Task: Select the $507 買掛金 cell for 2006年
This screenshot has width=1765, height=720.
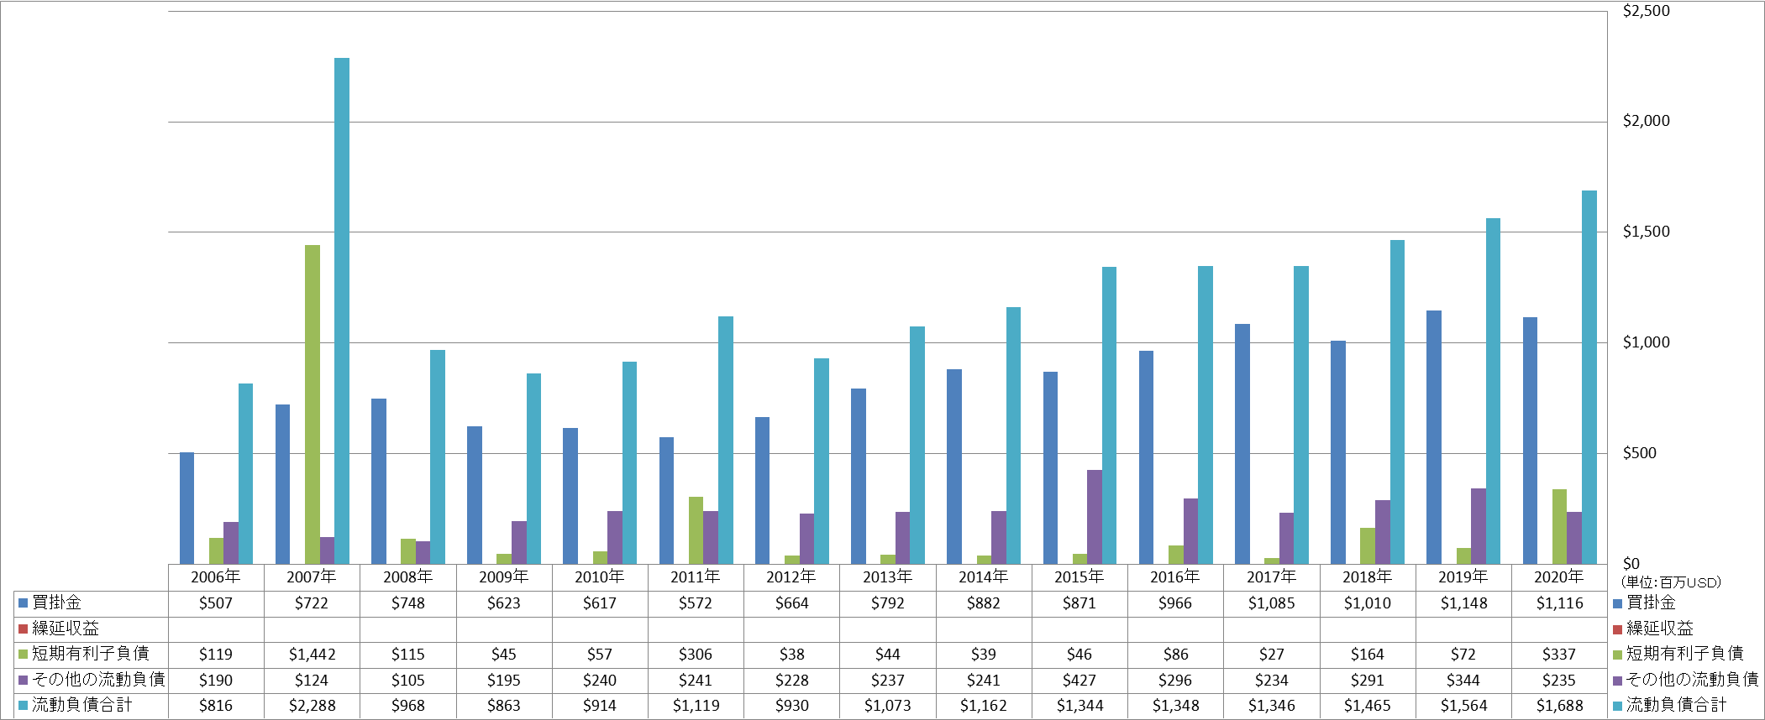Action: [216, 603]
